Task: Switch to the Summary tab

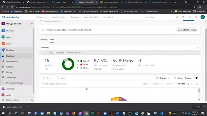Action: click(x=43, y=39)
